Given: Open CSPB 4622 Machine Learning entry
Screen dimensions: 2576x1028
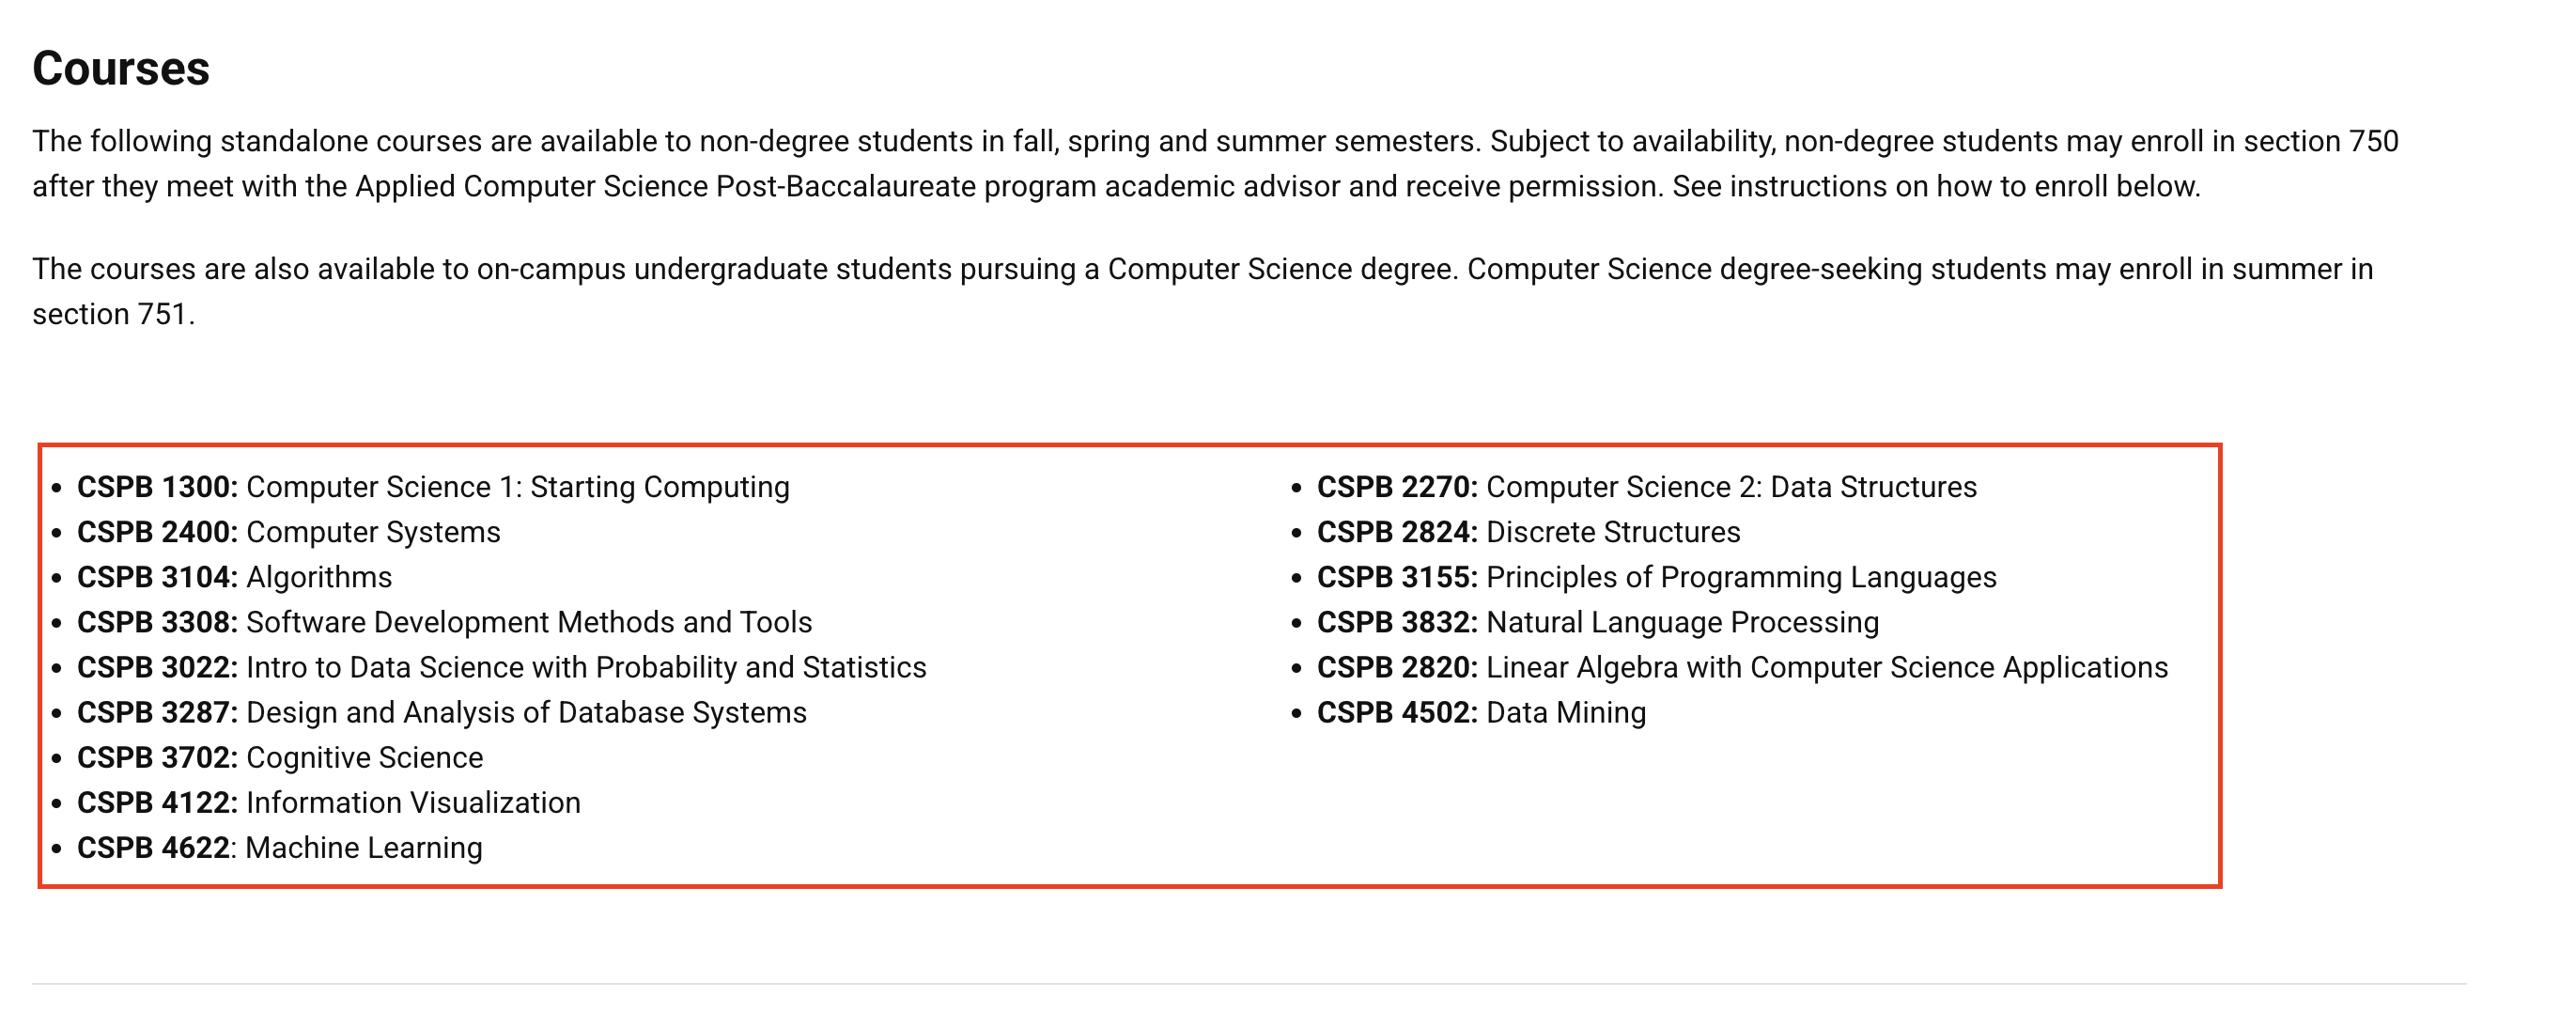Looking at the screenshot, I should (x=279, y=847).
